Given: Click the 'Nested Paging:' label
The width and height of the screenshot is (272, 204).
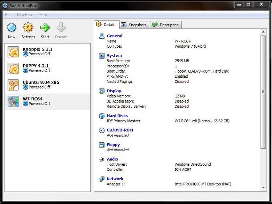Looking at the screenshot, I should point(119,82).
